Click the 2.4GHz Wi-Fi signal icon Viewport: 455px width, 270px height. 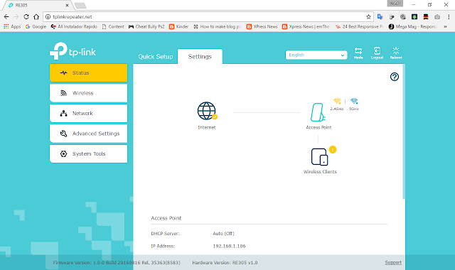pyautogui.click(x=337, y=101)
